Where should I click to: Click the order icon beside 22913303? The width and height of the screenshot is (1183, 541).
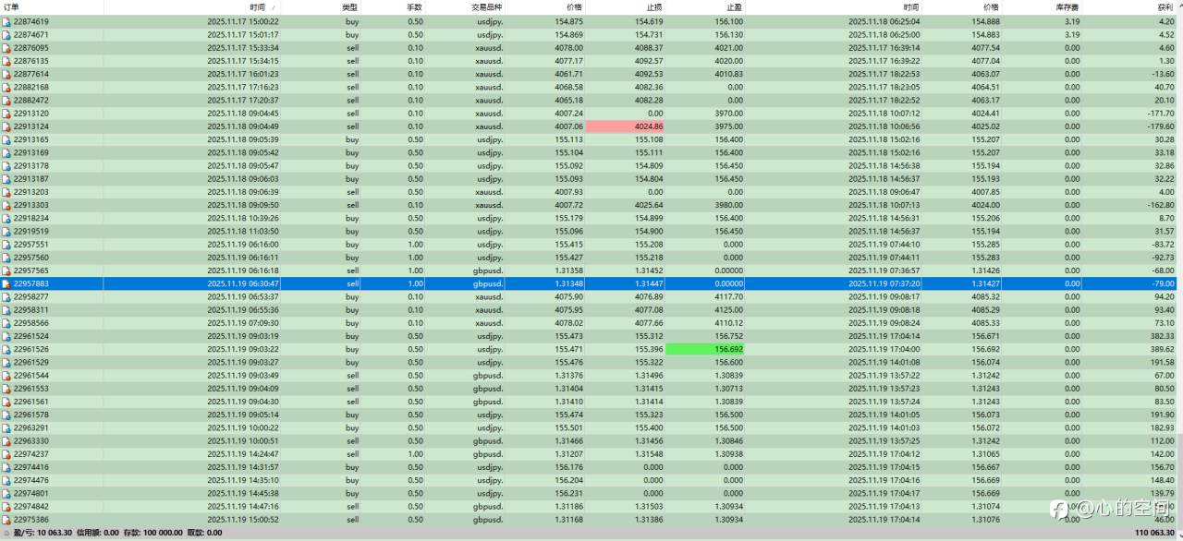6,205
